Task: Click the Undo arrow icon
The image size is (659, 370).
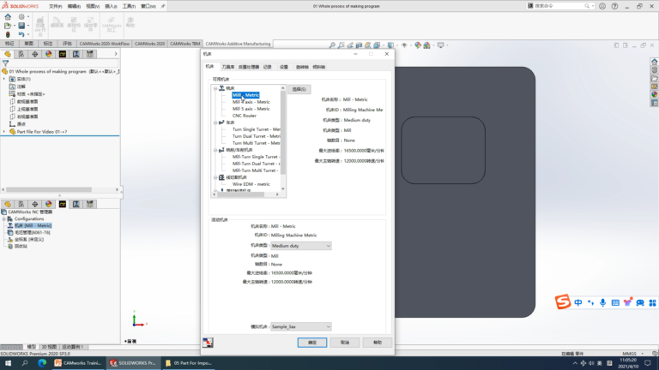Action: click(21, 34)
